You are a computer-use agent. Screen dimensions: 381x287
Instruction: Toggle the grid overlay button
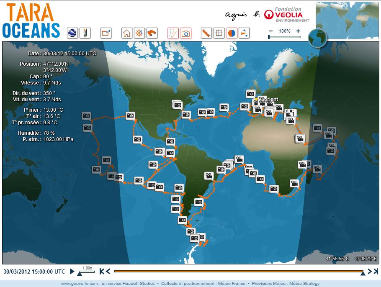219,33
